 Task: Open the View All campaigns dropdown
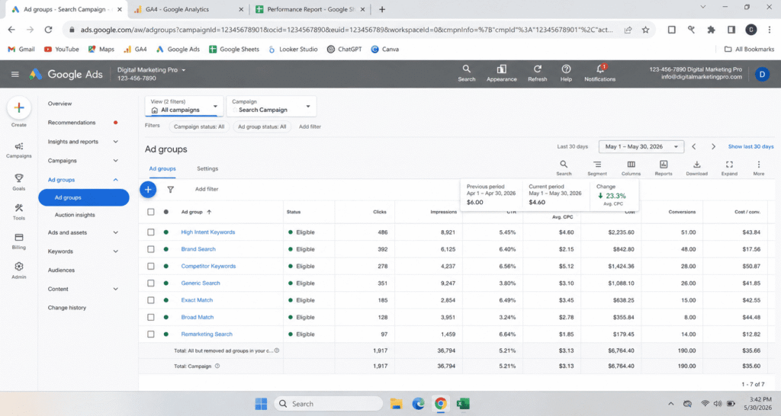[x=184, y=106]
